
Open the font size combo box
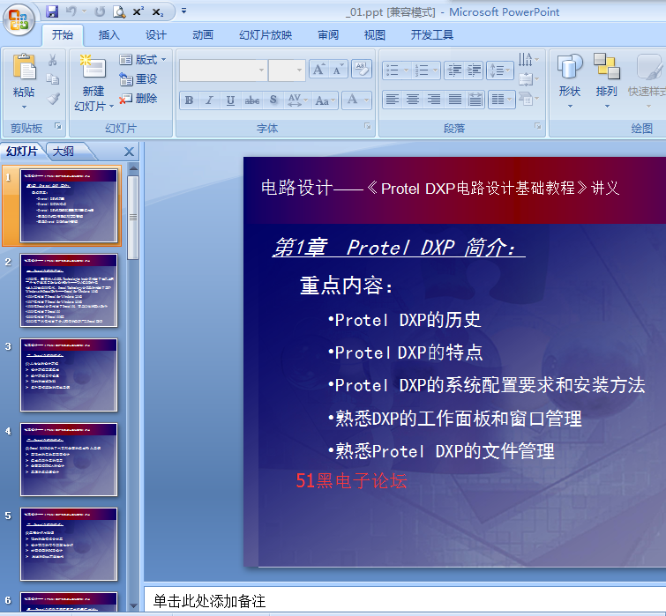[x=287, y=70]
